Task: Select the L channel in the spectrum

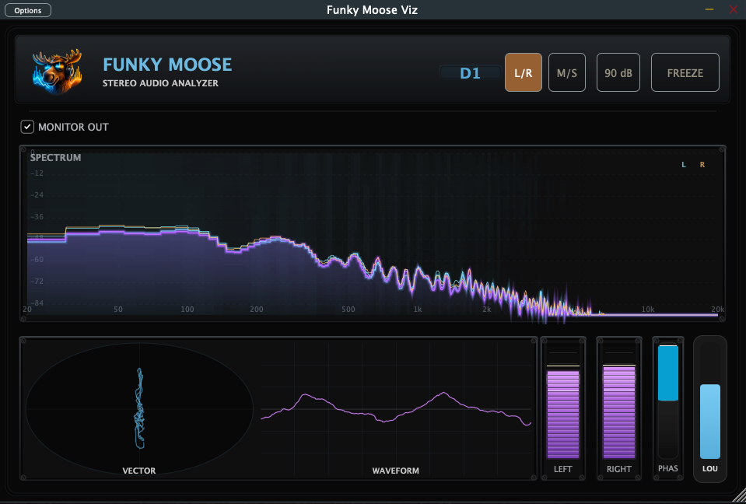Action: click(x=683, y=164)
